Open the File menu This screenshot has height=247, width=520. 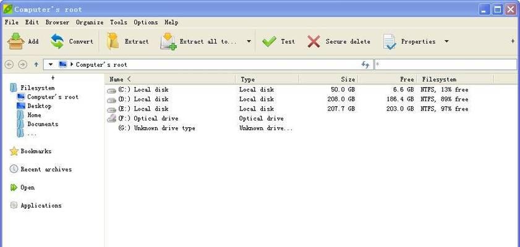(12, 22)
